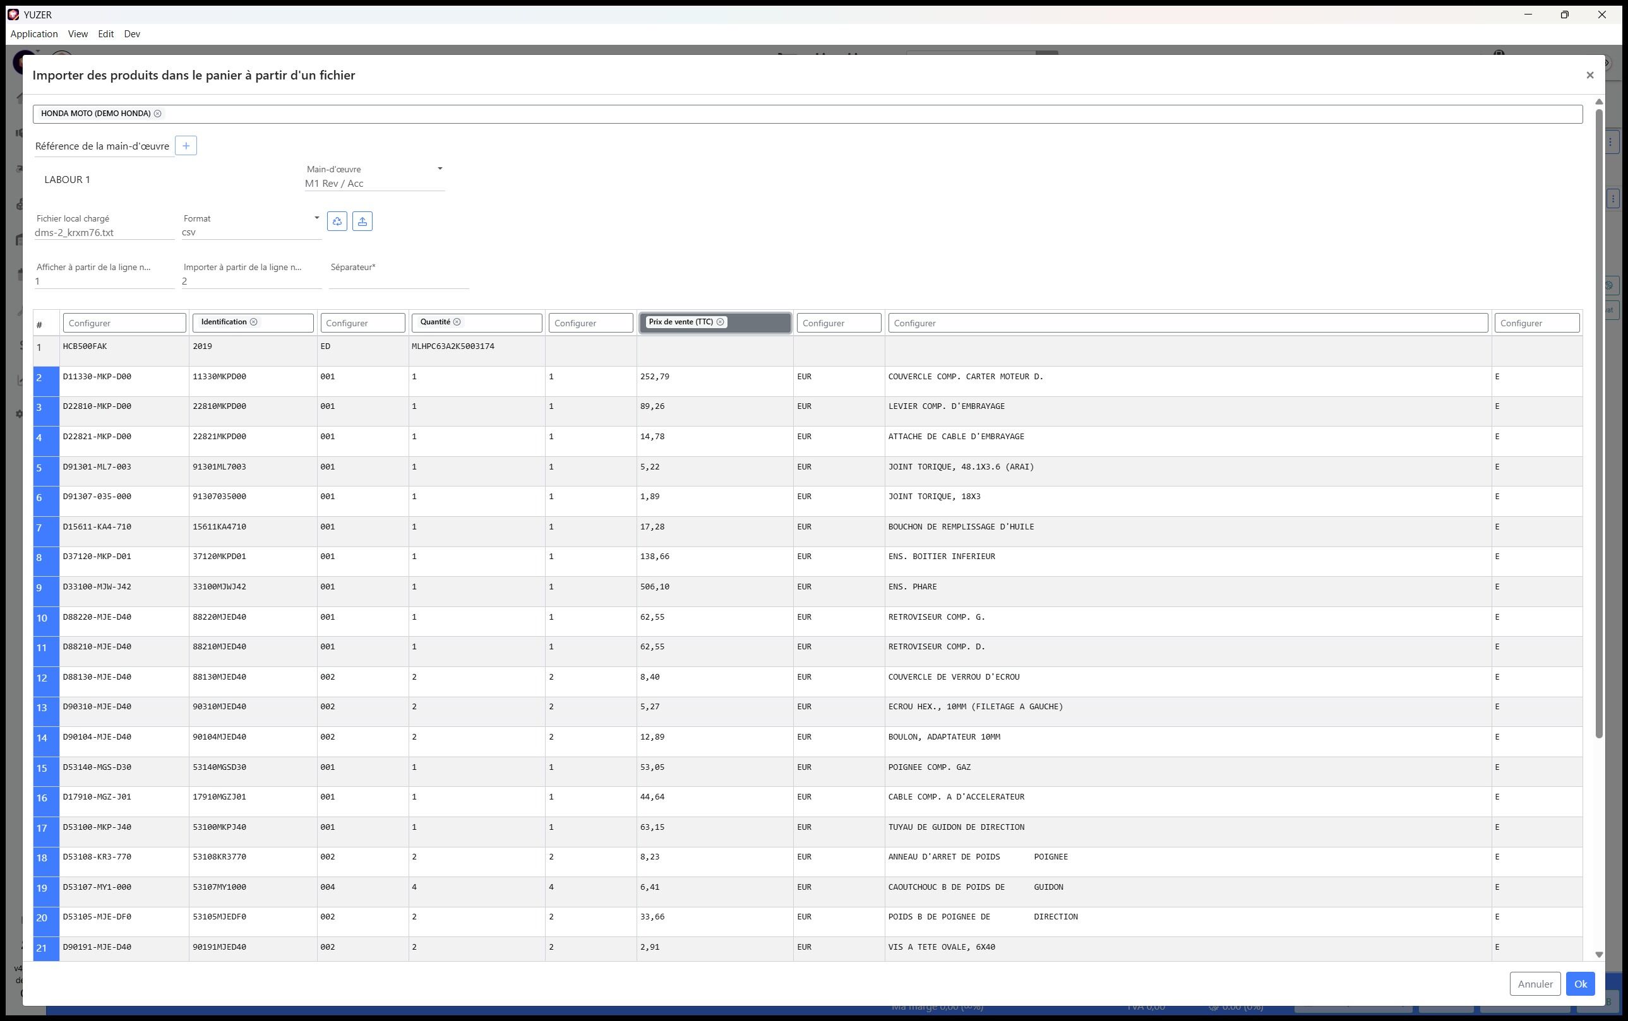
Task: Click the refresh/reload file icon
Action: (x=337, y=221)
